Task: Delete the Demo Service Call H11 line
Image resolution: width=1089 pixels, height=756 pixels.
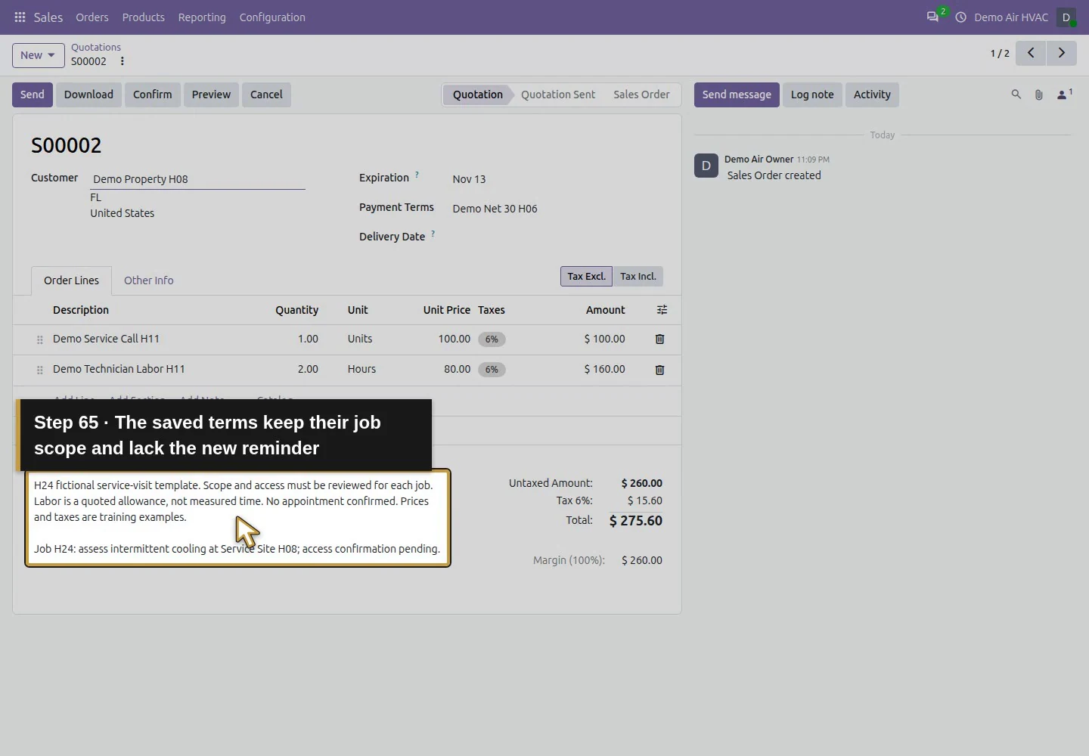Action: (x=659, y=339)
